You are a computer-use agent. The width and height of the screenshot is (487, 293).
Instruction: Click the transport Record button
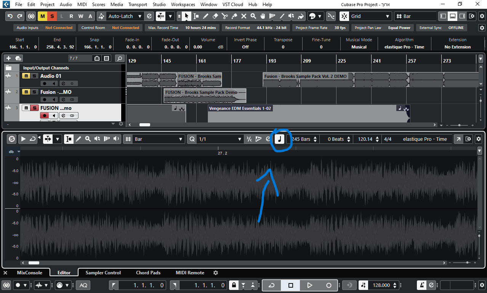[328, 285]
